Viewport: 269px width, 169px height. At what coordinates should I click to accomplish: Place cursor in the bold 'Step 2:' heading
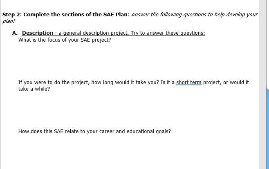pyautogui.click(x=12, y=15)
